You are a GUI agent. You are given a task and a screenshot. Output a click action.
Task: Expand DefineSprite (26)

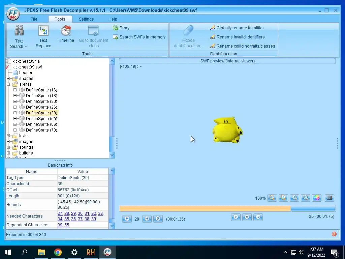[x=15, y=107]
